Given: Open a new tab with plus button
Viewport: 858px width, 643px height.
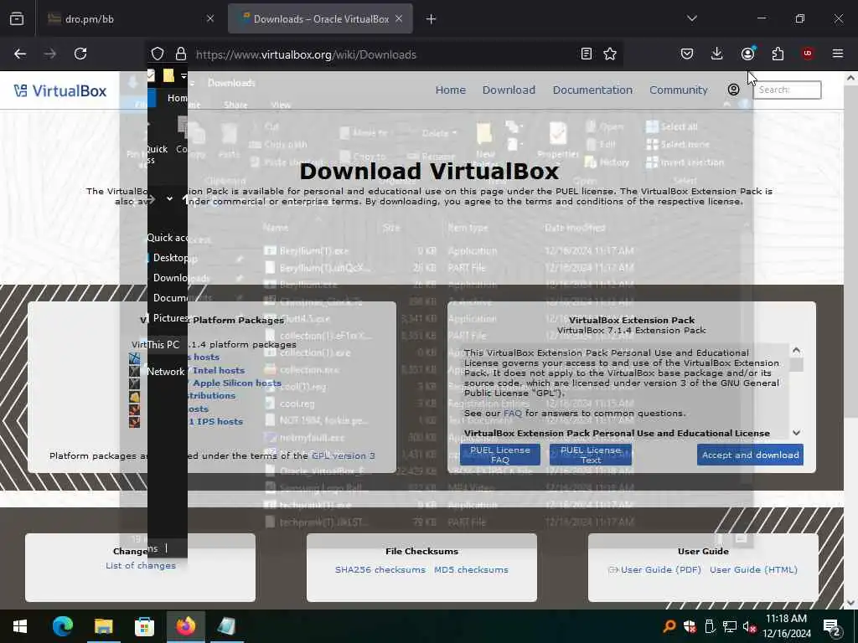Looking at the screenshot, I should click(x=432, y=19).
